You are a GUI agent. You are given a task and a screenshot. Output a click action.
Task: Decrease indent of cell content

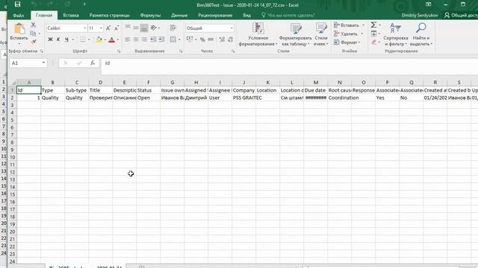[x=152, y=39]
